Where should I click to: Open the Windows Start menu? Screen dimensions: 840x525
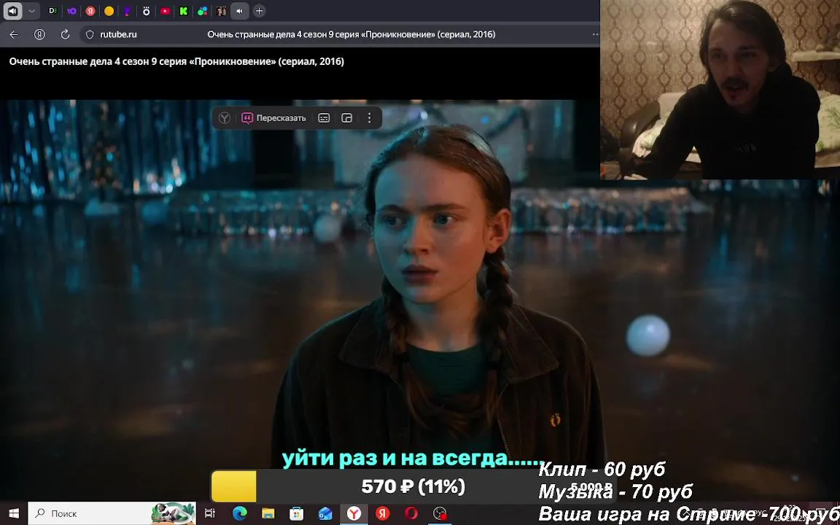pyautogui.click(x=13, y=513)
